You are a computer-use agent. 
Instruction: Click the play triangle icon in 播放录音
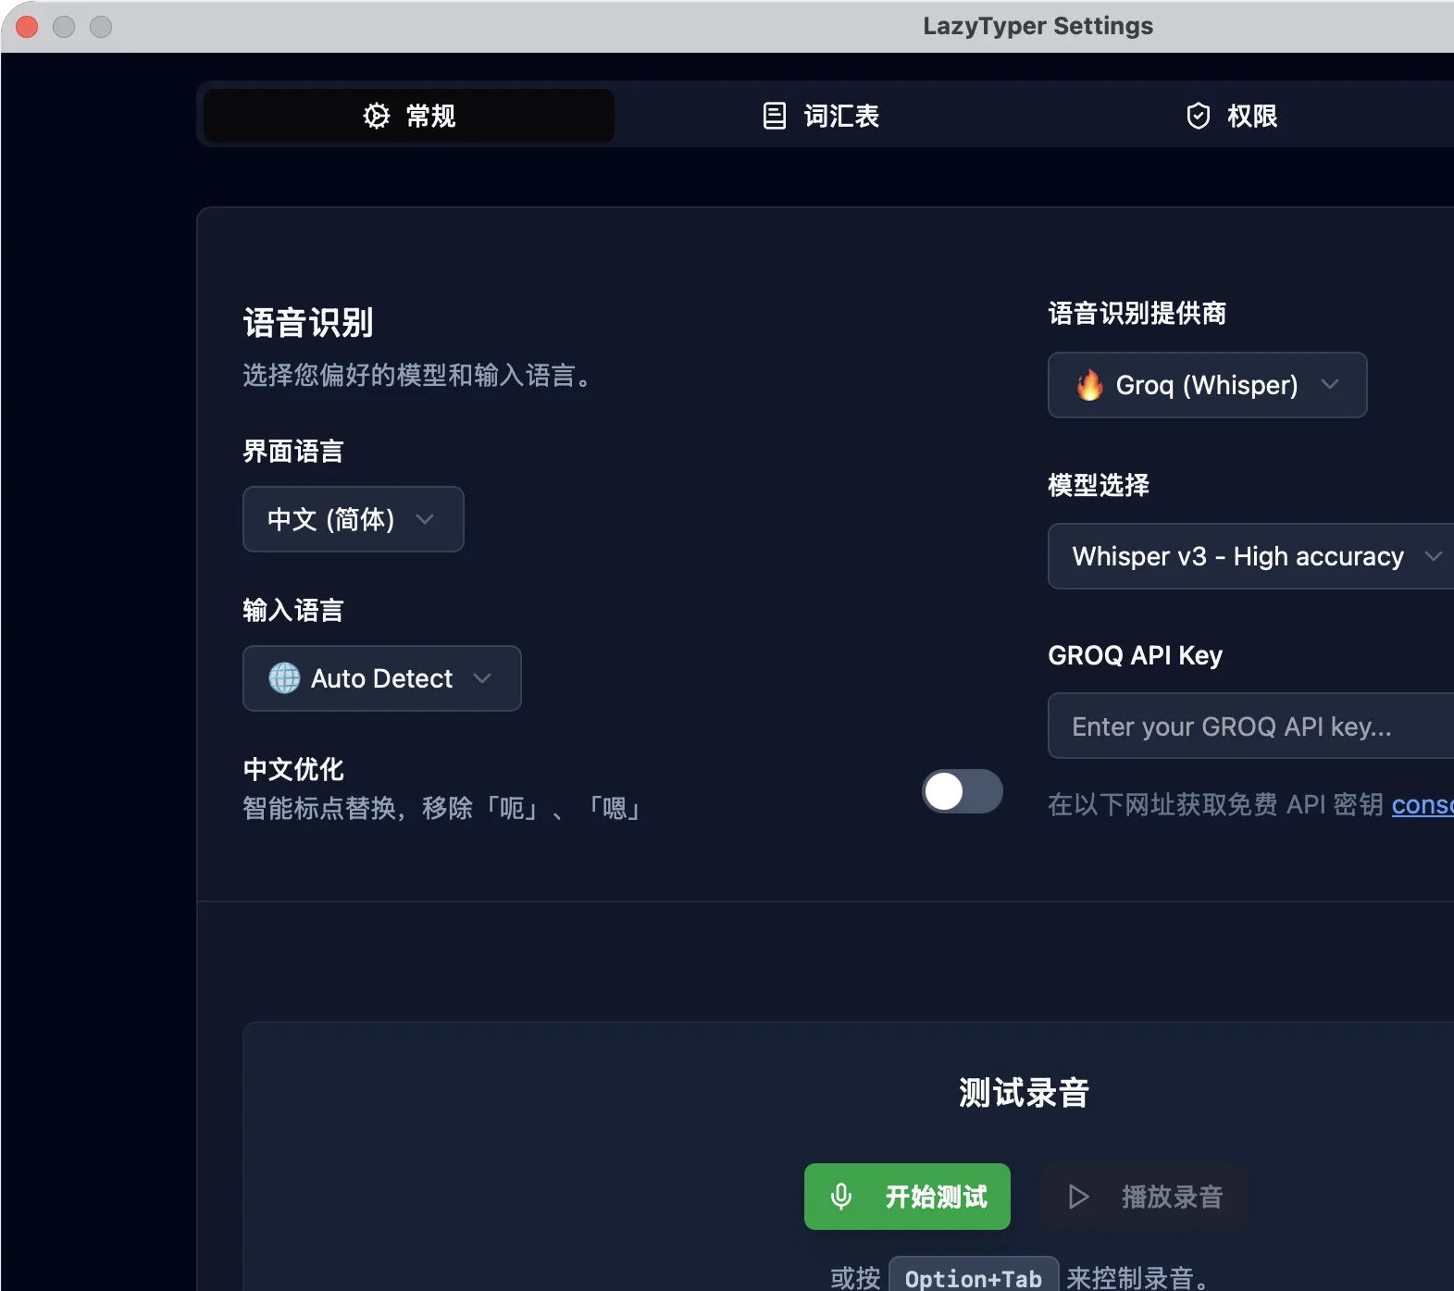tap(1078, 1197)
